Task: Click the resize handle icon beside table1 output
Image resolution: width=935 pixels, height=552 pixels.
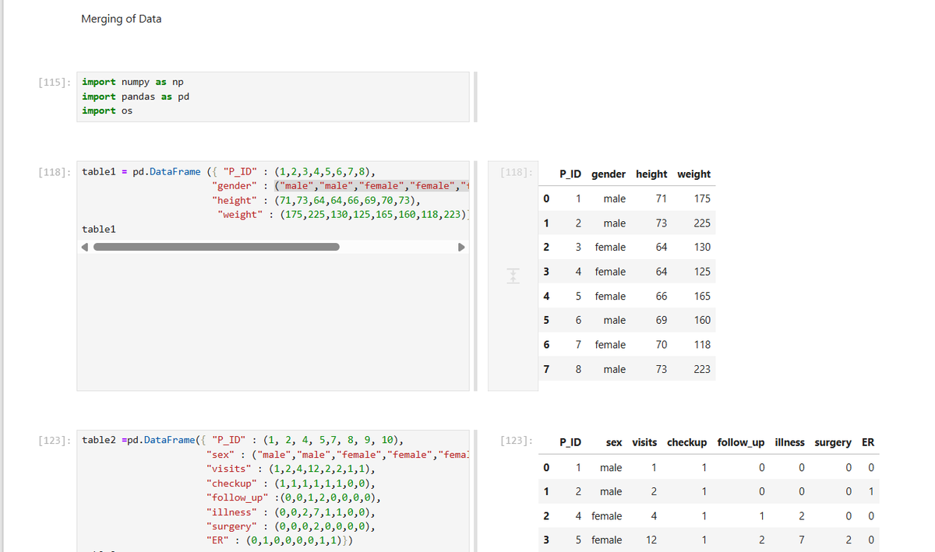Action: [x=513, y=275]
